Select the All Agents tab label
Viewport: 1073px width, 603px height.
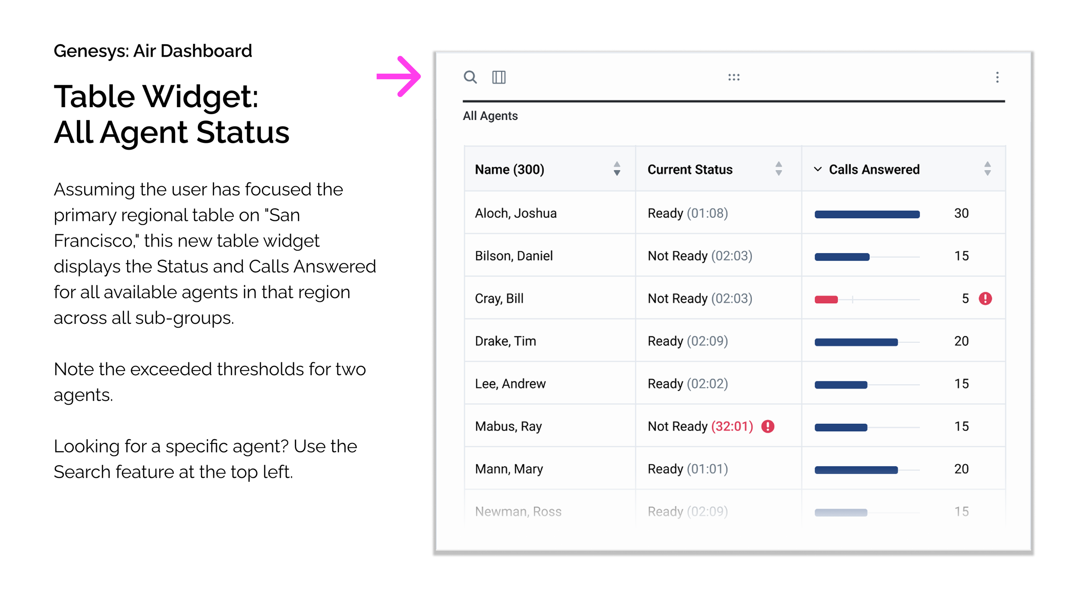490,116
